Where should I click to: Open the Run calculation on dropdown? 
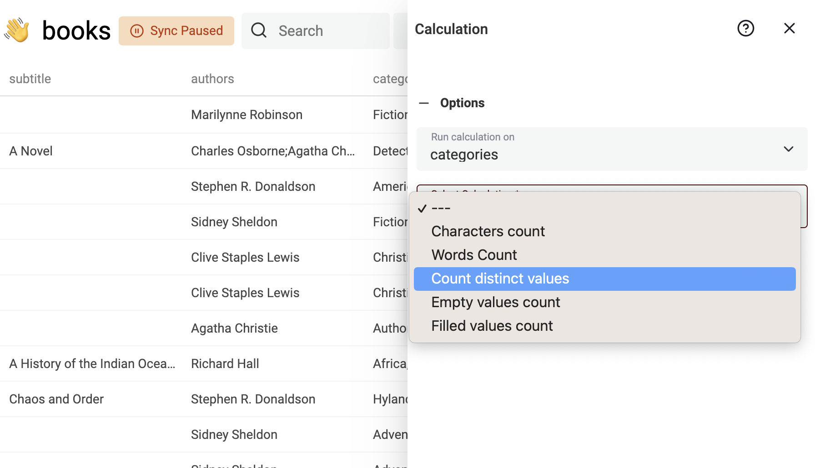[x=612, y=149]
